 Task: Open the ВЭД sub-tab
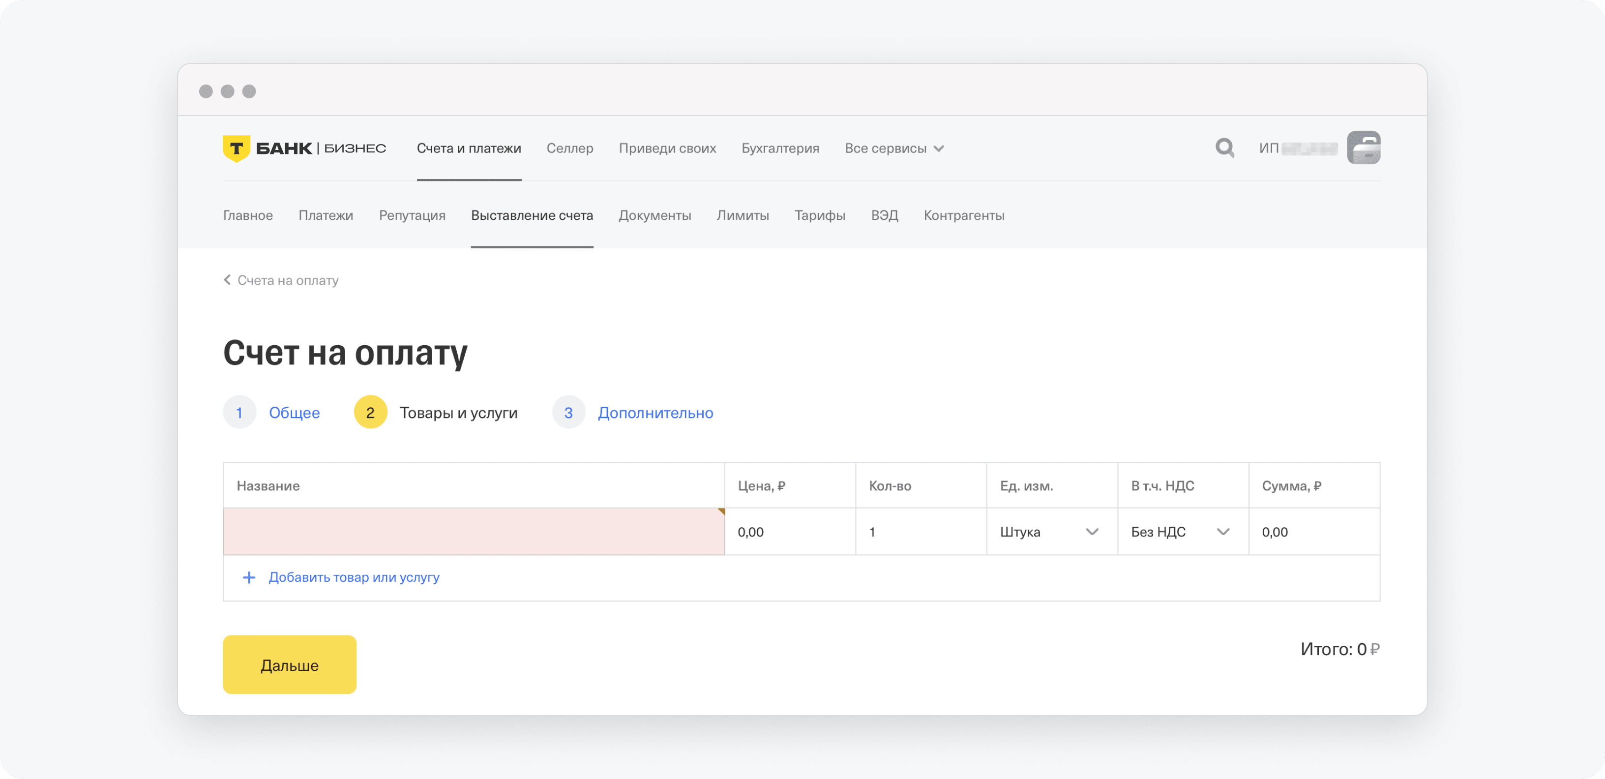pos(884,215)
